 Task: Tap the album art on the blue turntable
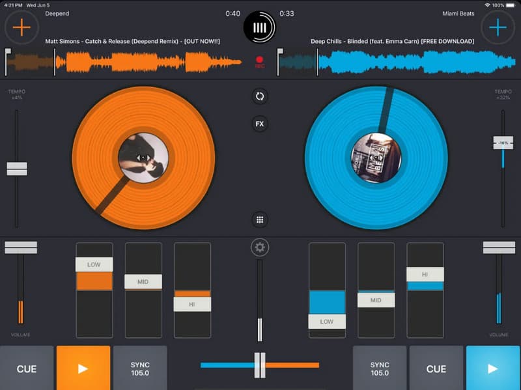click(x=376, y=158)
